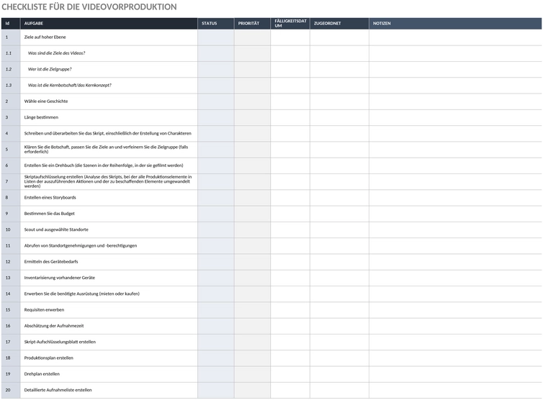Select the 'PRIORITÄT' column header
543x400 pixels.
click(252, 24)
